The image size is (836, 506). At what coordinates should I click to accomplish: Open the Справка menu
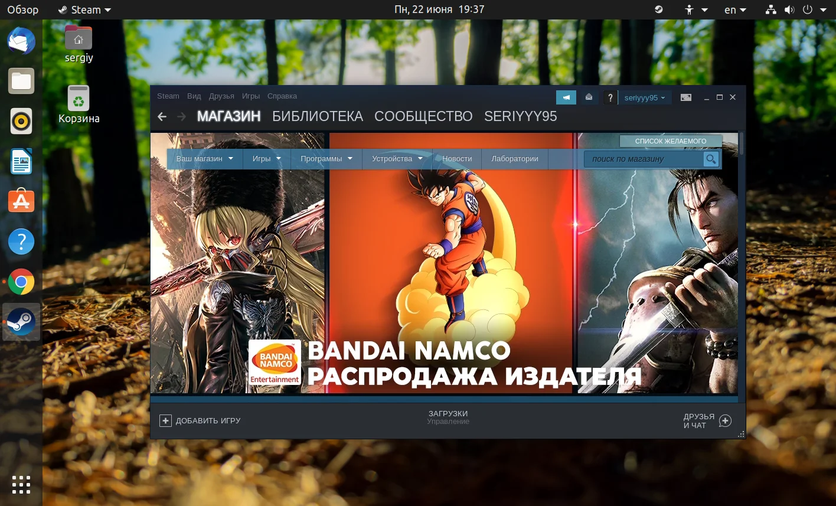pos(282,96)
